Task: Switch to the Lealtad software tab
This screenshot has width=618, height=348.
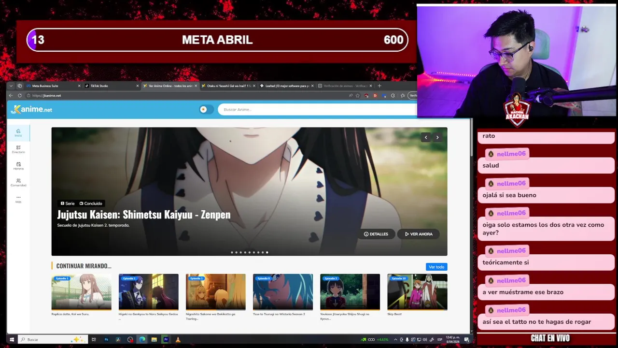Action: [287, 86]
